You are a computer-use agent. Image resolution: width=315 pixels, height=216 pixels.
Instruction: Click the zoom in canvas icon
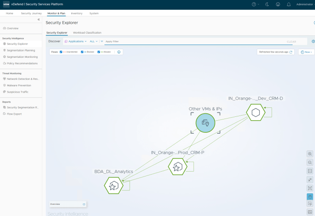coord(310,154)
